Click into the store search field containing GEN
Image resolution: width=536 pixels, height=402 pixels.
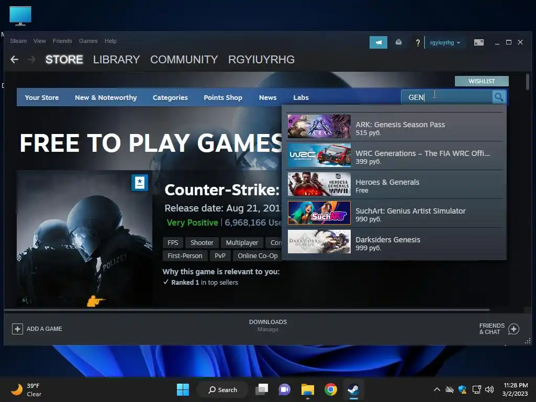tap(447, 97)
